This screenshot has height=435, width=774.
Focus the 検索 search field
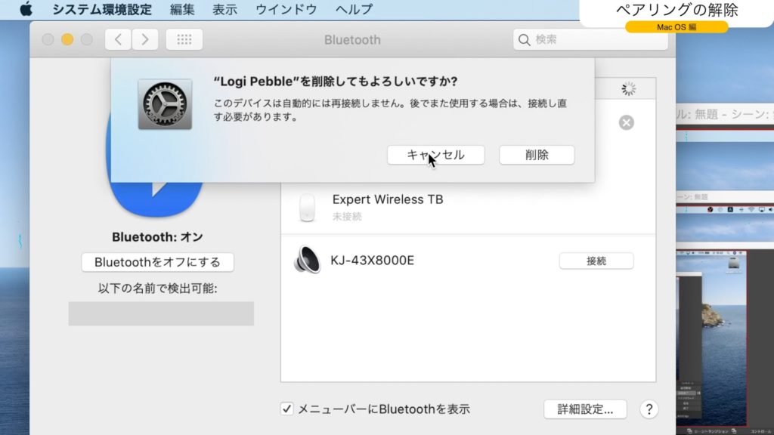[x=590, y=39]
